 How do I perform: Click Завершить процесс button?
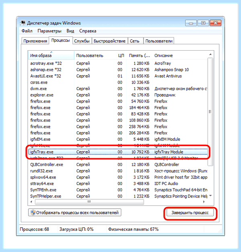click(x=190, y=213)
